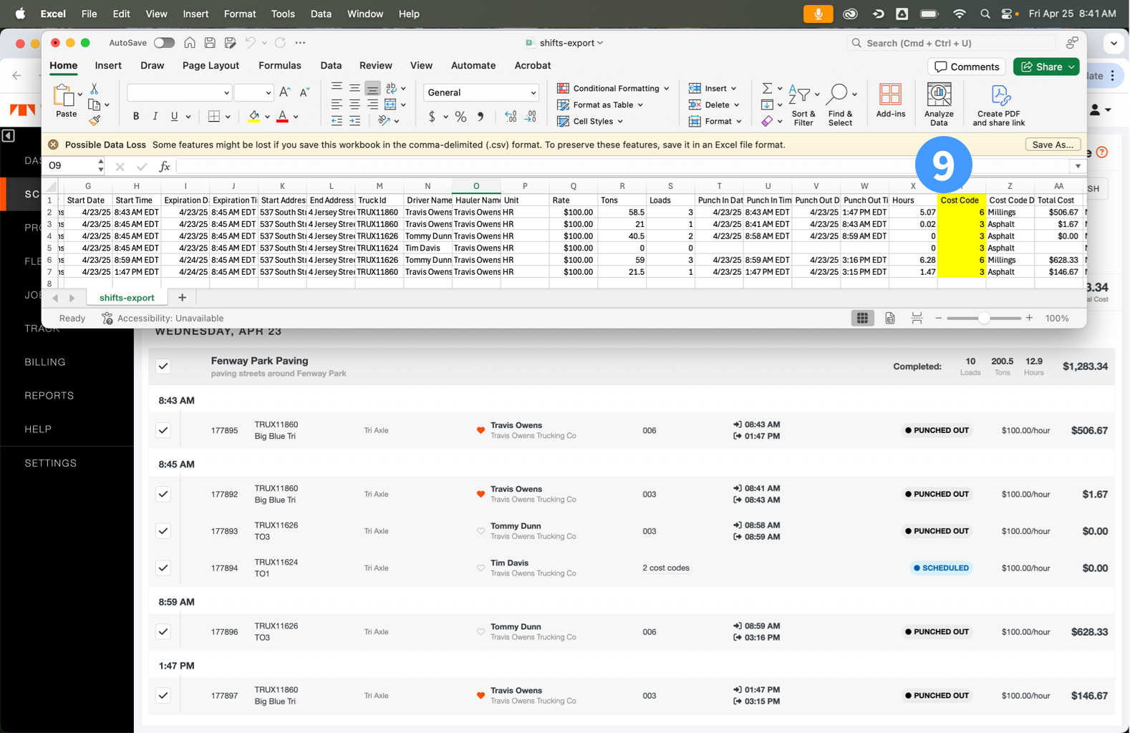1130x733 pixels.
Task: Click the Save As... button
Action: [x=1052, y=145]
